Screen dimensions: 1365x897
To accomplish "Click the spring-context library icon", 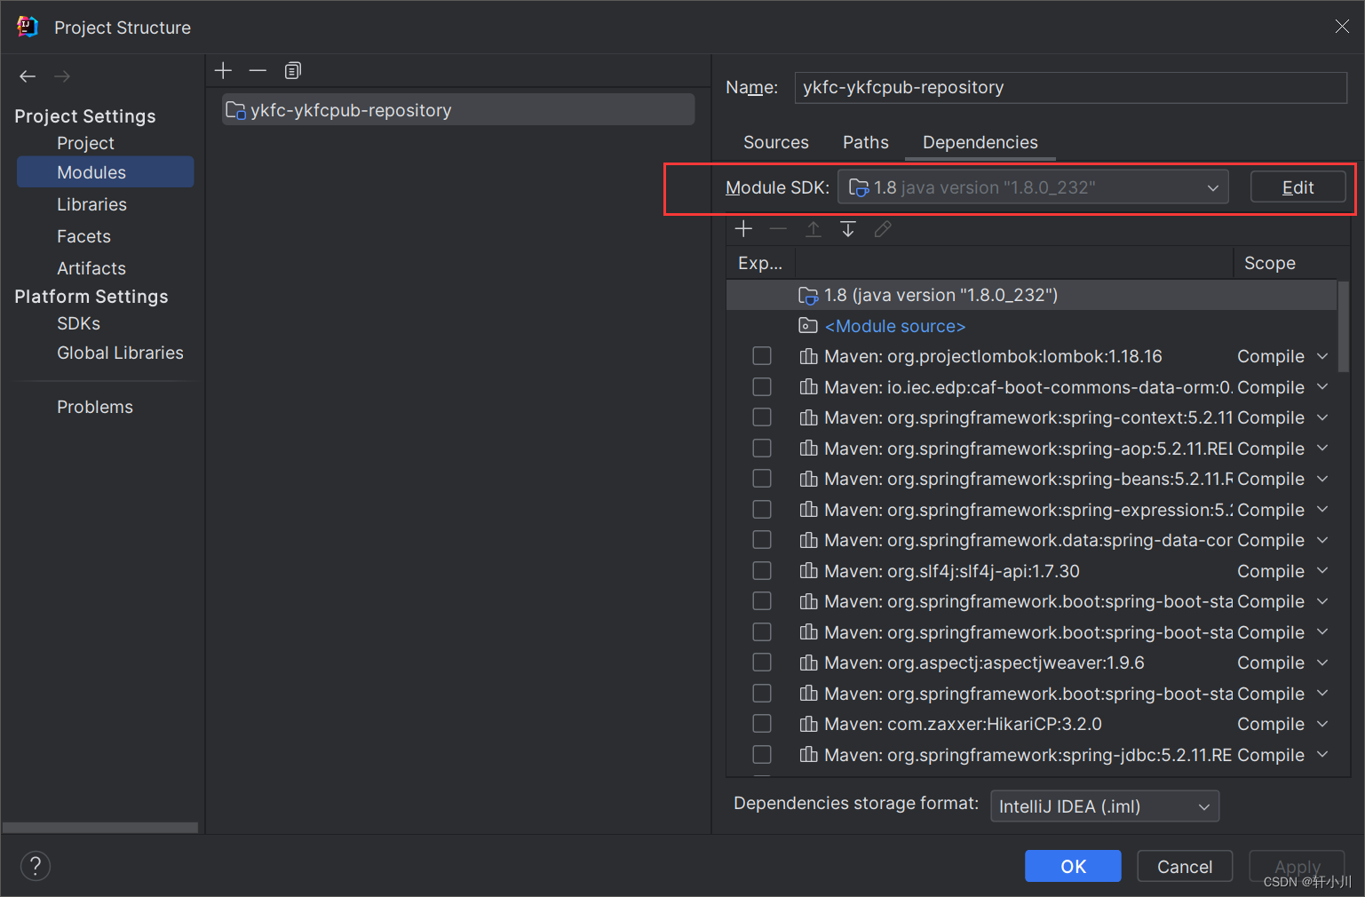I will (808, 417).
